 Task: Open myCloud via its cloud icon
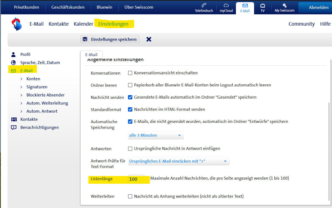[x=226, y=6]
